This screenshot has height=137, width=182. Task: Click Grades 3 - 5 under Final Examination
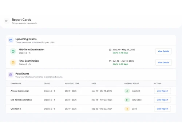(x=25, y=64)
